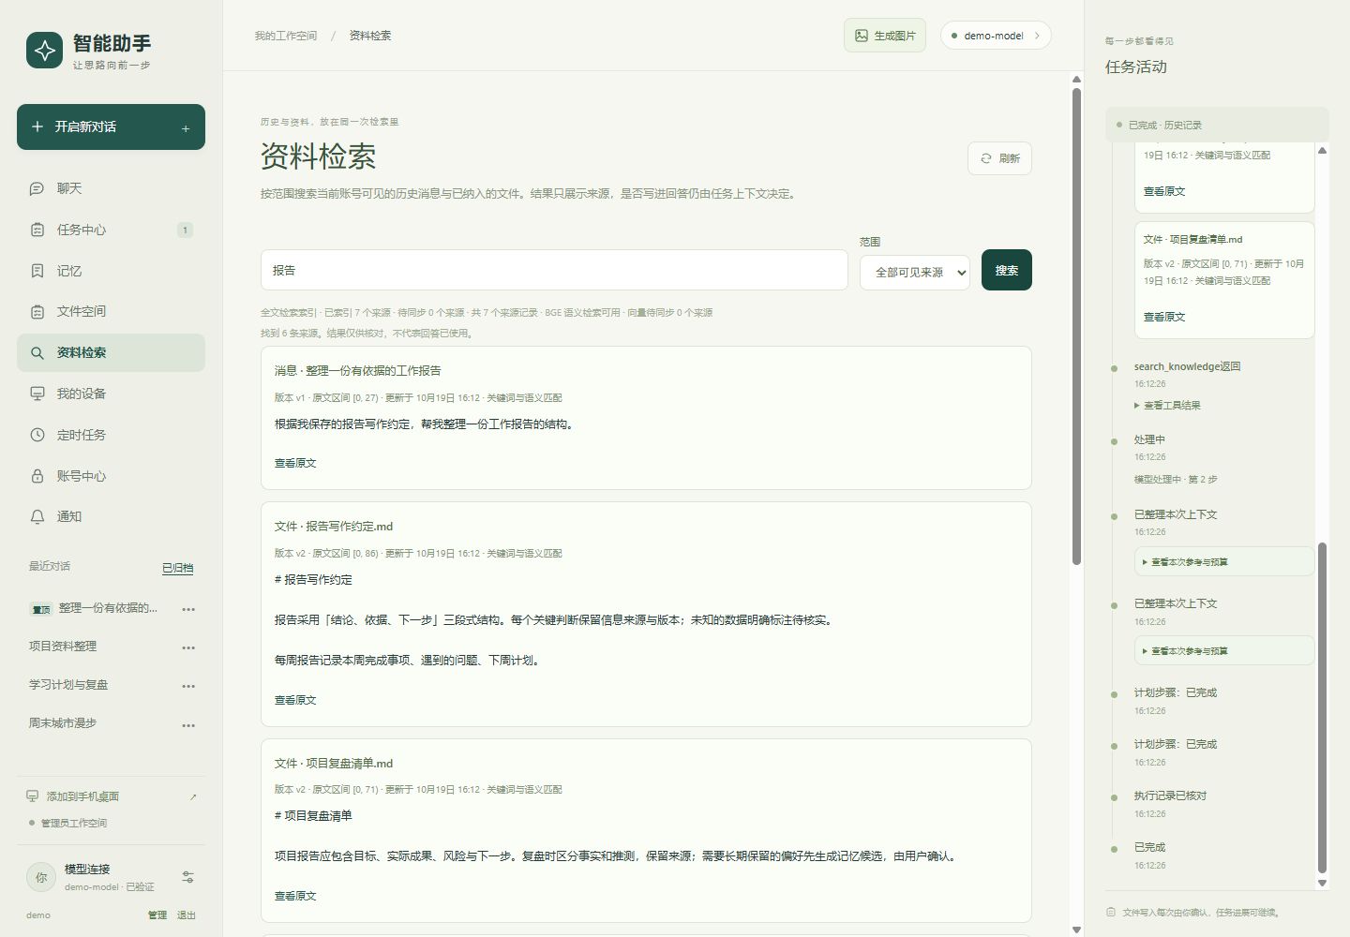Viewport: 1350px width, 937px height.
Task: Click the search_knowledge返回 activity entry
Action: point(1187,366)
